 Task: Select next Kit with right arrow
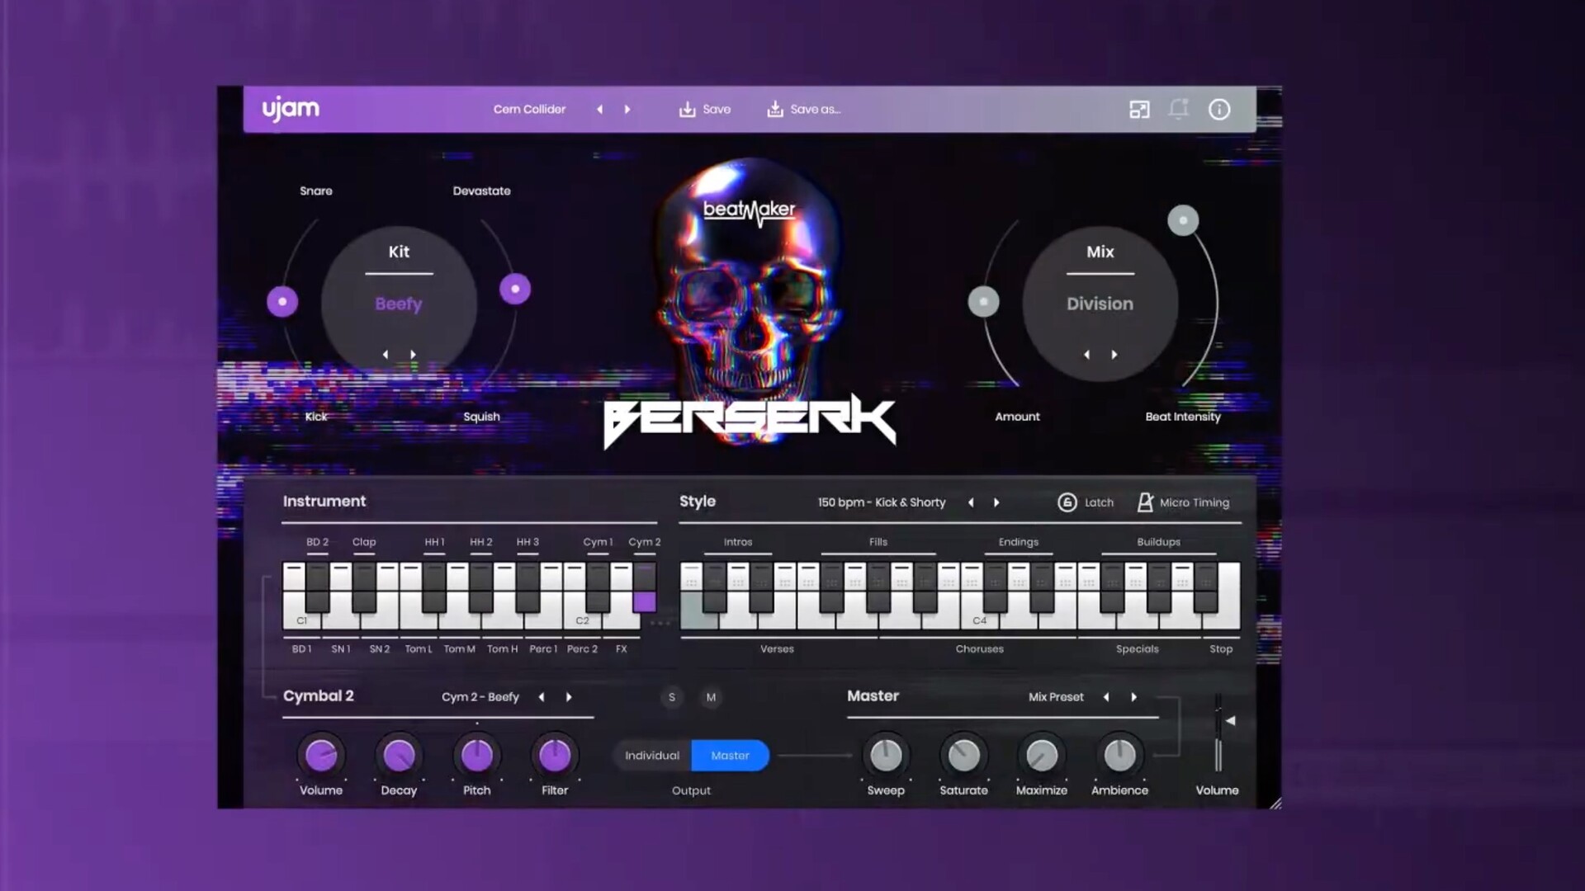(x=413, y=355)
